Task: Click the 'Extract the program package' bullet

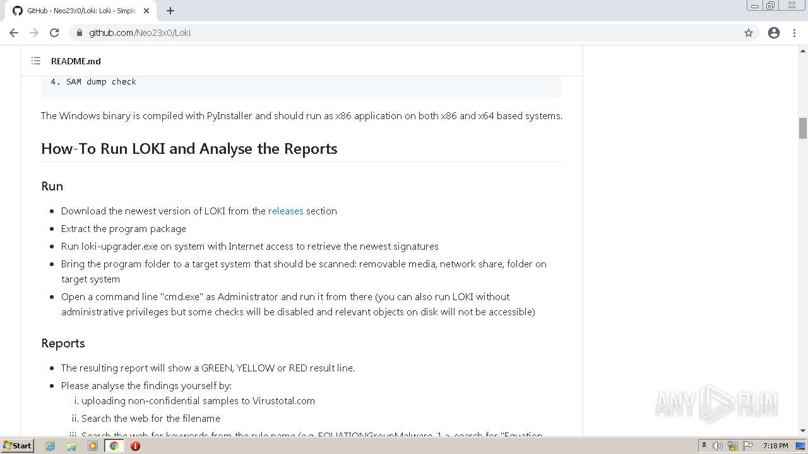Action: point(124,229)
